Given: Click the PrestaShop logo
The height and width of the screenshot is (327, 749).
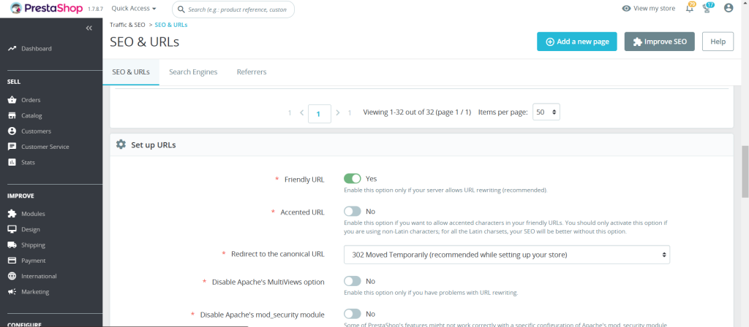Looking at the screenshot, I should coord(46,9).
